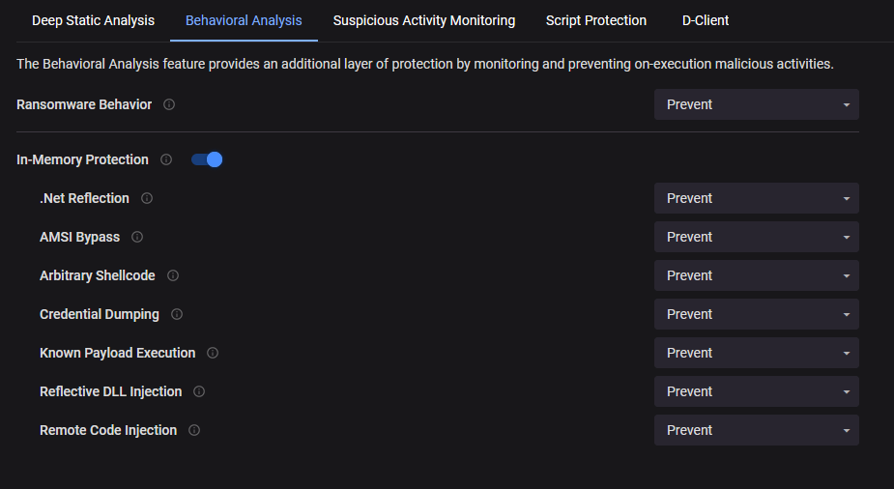
Task: Click the Remote Code Injection info icon
Action: (194, 430)
